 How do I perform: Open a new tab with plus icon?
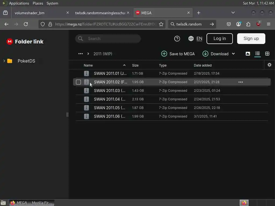click(x=198, y=13)
